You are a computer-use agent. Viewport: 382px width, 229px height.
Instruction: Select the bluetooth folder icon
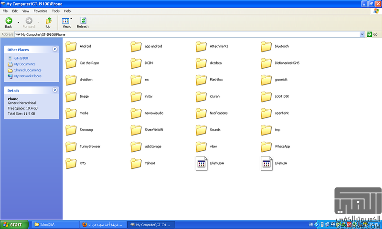click(266, 46)
